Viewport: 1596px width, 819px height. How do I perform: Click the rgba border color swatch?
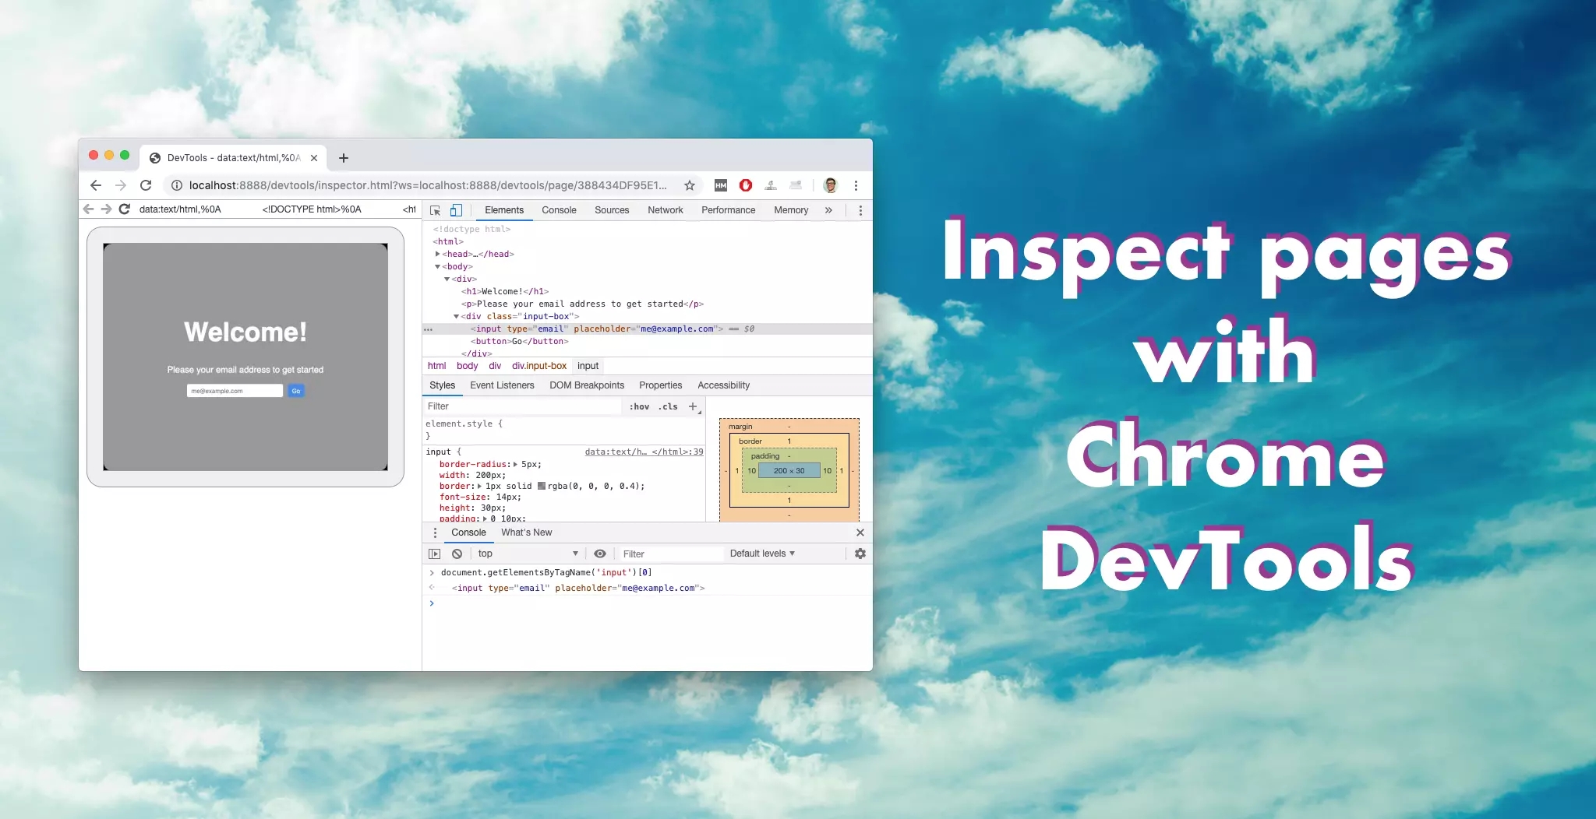(542, 486)
